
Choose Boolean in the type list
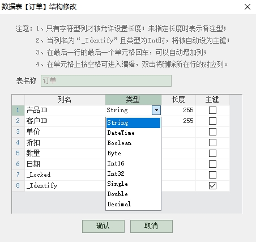click(x=133, y=143)
